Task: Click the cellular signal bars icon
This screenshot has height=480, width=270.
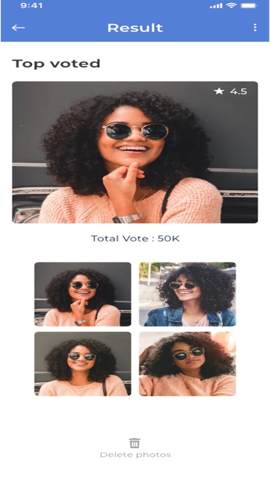Action: click(x=217, y=6)
